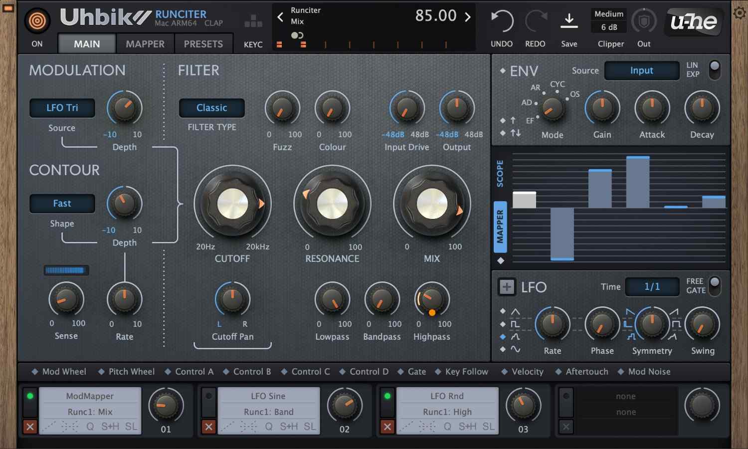
Task: Click the Clipper shield icon
Action: pyautogui.click(x=644, y=21)
